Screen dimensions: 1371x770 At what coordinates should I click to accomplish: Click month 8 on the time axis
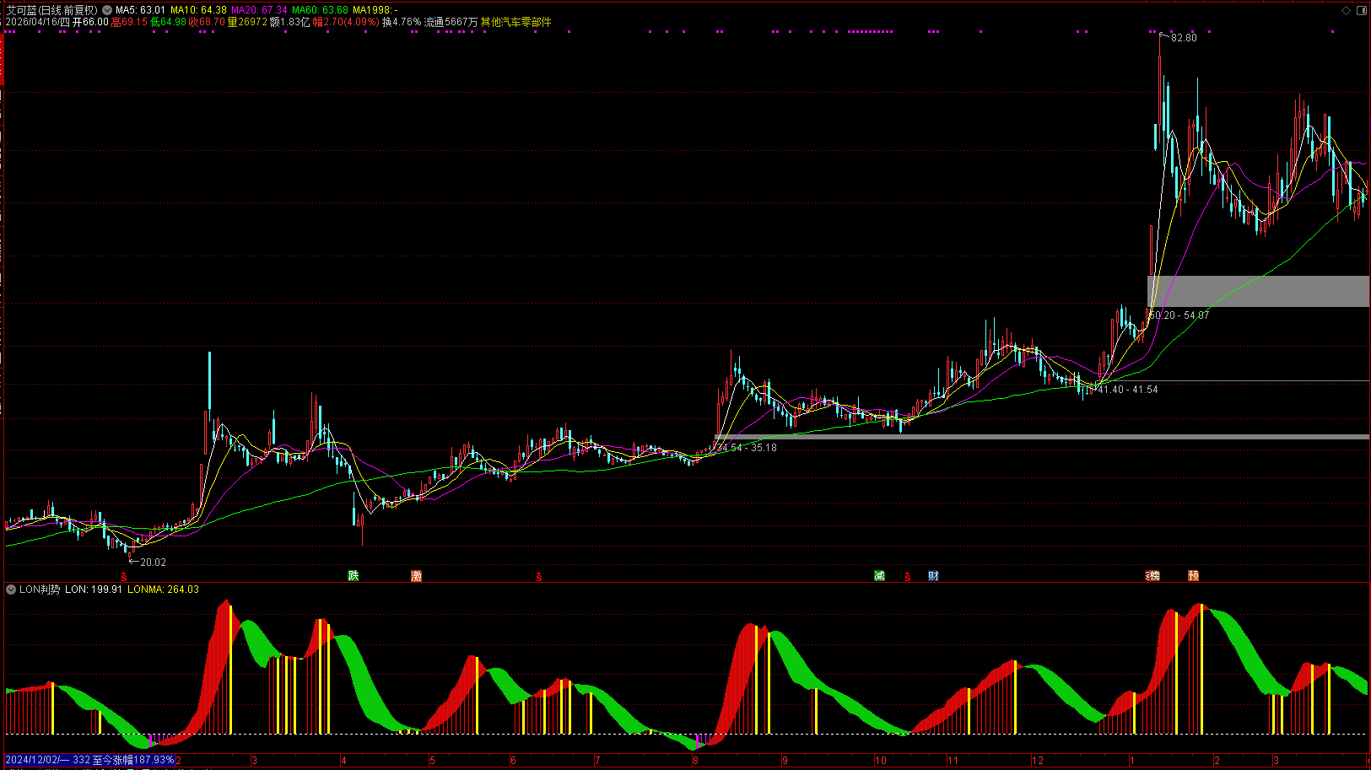point(695,760)
